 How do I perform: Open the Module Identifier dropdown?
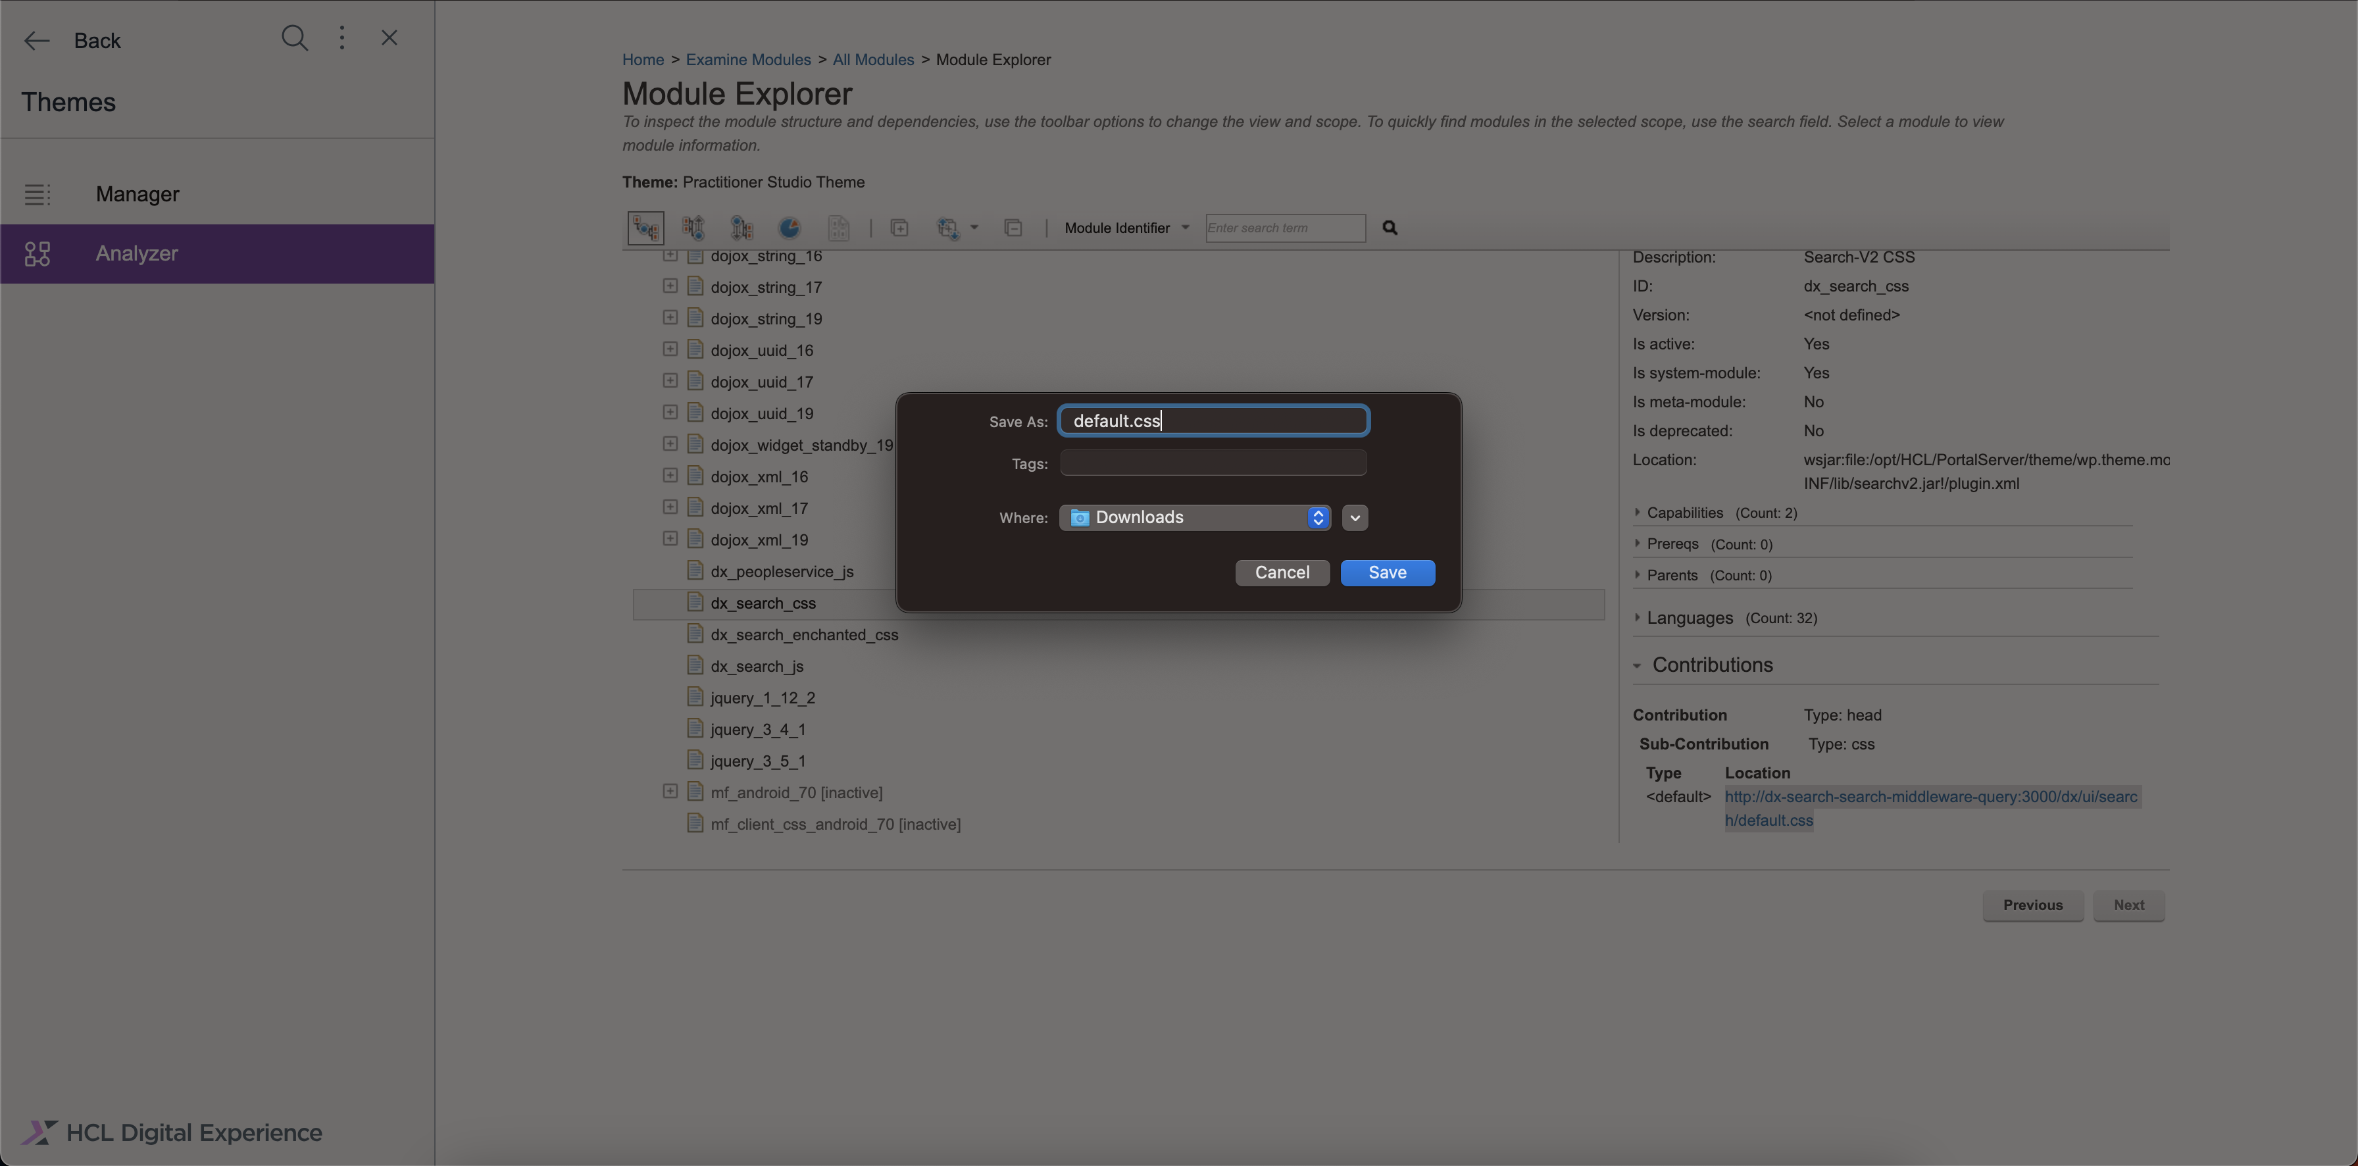pyautogui.click(x=1126, y=228)
